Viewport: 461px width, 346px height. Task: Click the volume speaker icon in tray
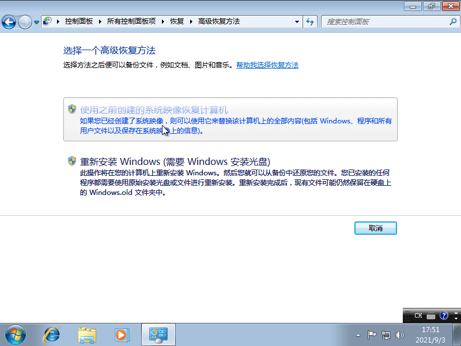click(x=400, y=334)
